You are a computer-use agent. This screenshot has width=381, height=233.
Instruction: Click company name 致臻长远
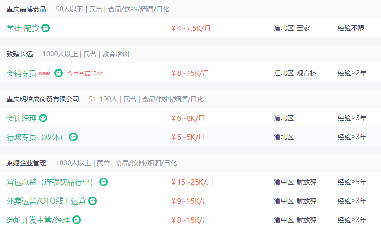pyautogui.click(x=20, y=54)
